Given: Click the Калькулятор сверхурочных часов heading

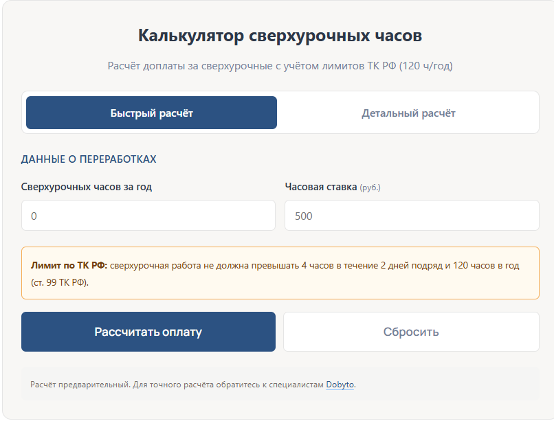Looking at the screenshot, I should click(x=277, y=32).
